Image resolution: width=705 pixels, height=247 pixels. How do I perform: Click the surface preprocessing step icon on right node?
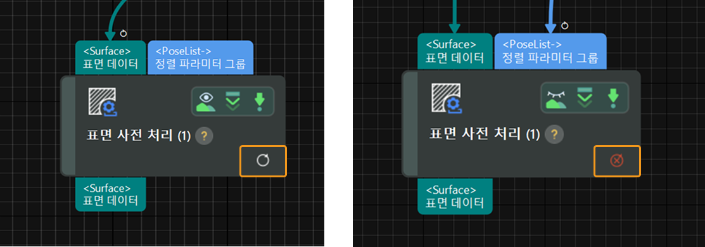coord(447,98)
